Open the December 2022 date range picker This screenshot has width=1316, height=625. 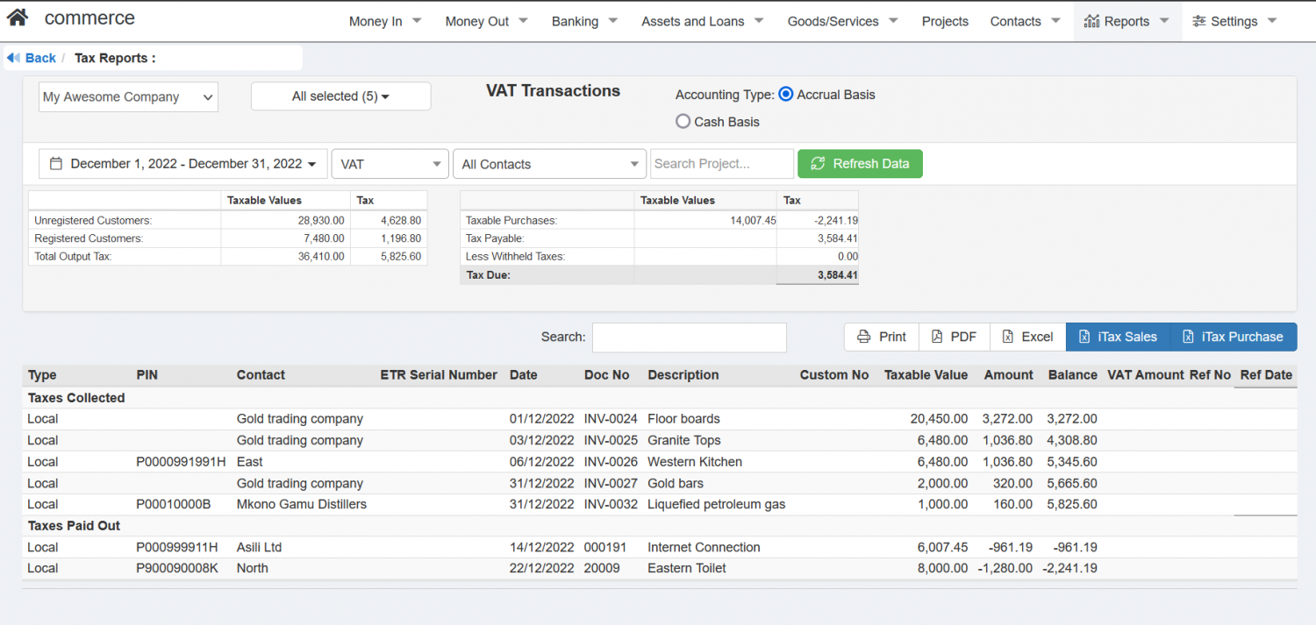tap(183, 164)
